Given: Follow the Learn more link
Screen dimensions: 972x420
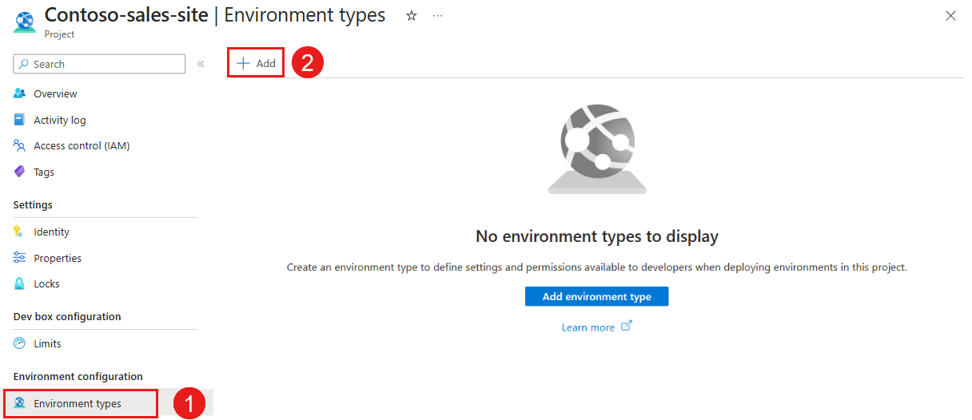Looking at the screenshot, I should (x=588, y=327).
